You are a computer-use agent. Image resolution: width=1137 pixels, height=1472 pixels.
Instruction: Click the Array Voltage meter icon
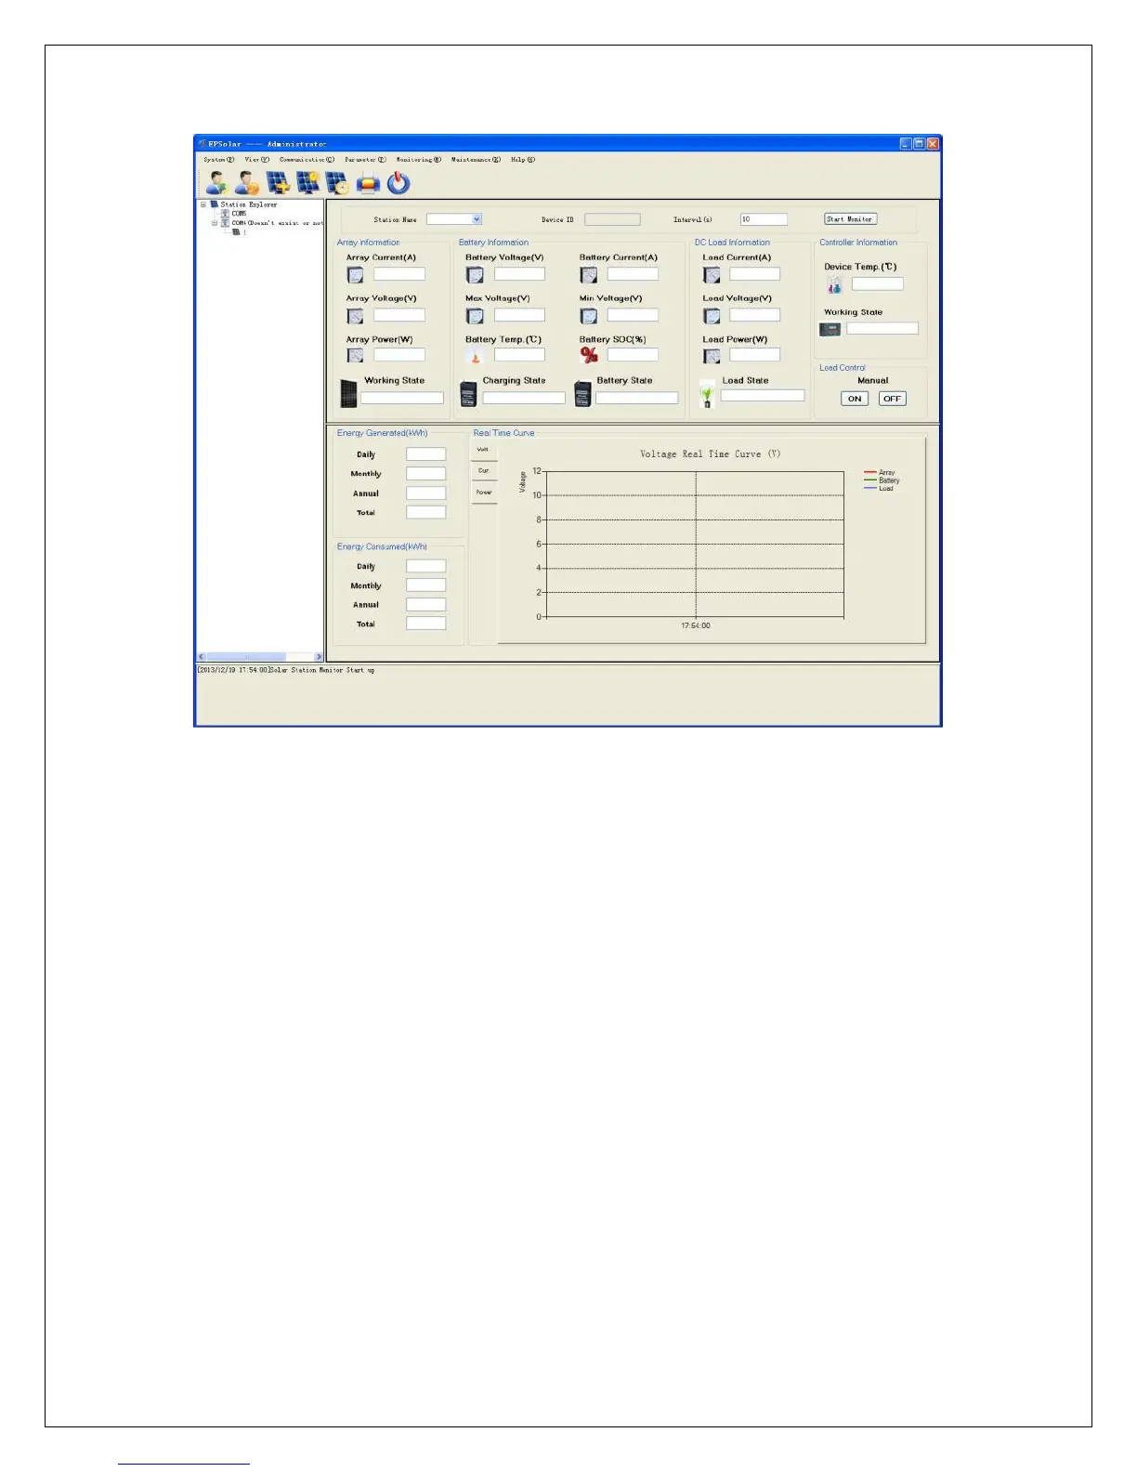(355, 316)
